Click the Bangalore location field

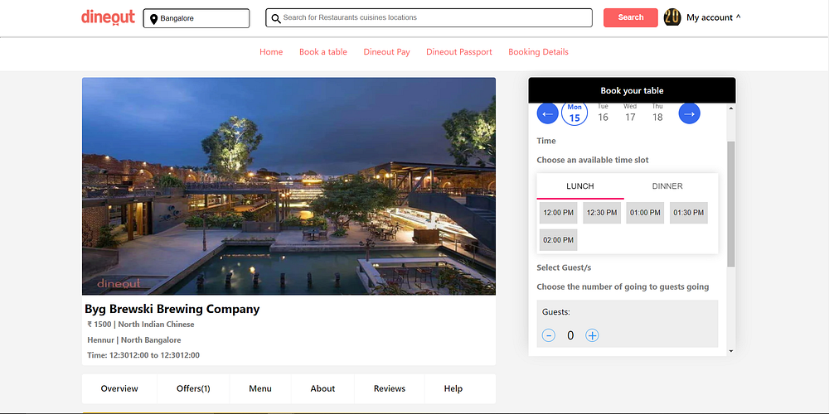(x=196, y=18)
